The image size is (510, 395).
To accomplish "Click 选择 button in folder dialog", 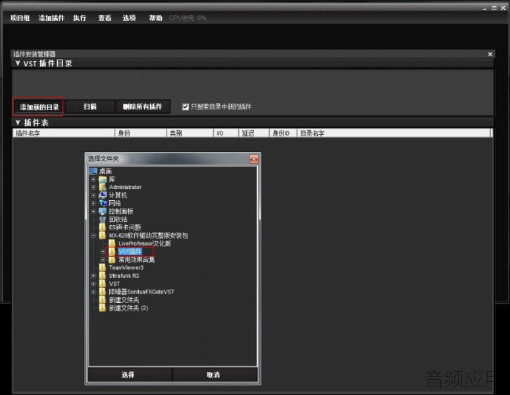I will [130, 375].
